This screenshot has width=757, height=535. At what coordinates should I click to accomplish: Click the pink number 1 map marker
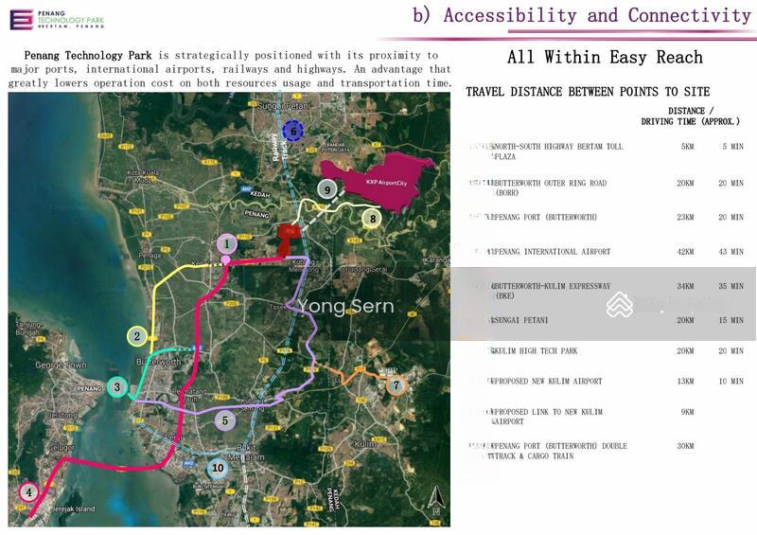click(x=226, y=244)
